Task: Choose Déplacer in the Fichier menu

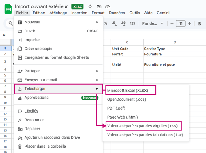Action: [58, 129]
